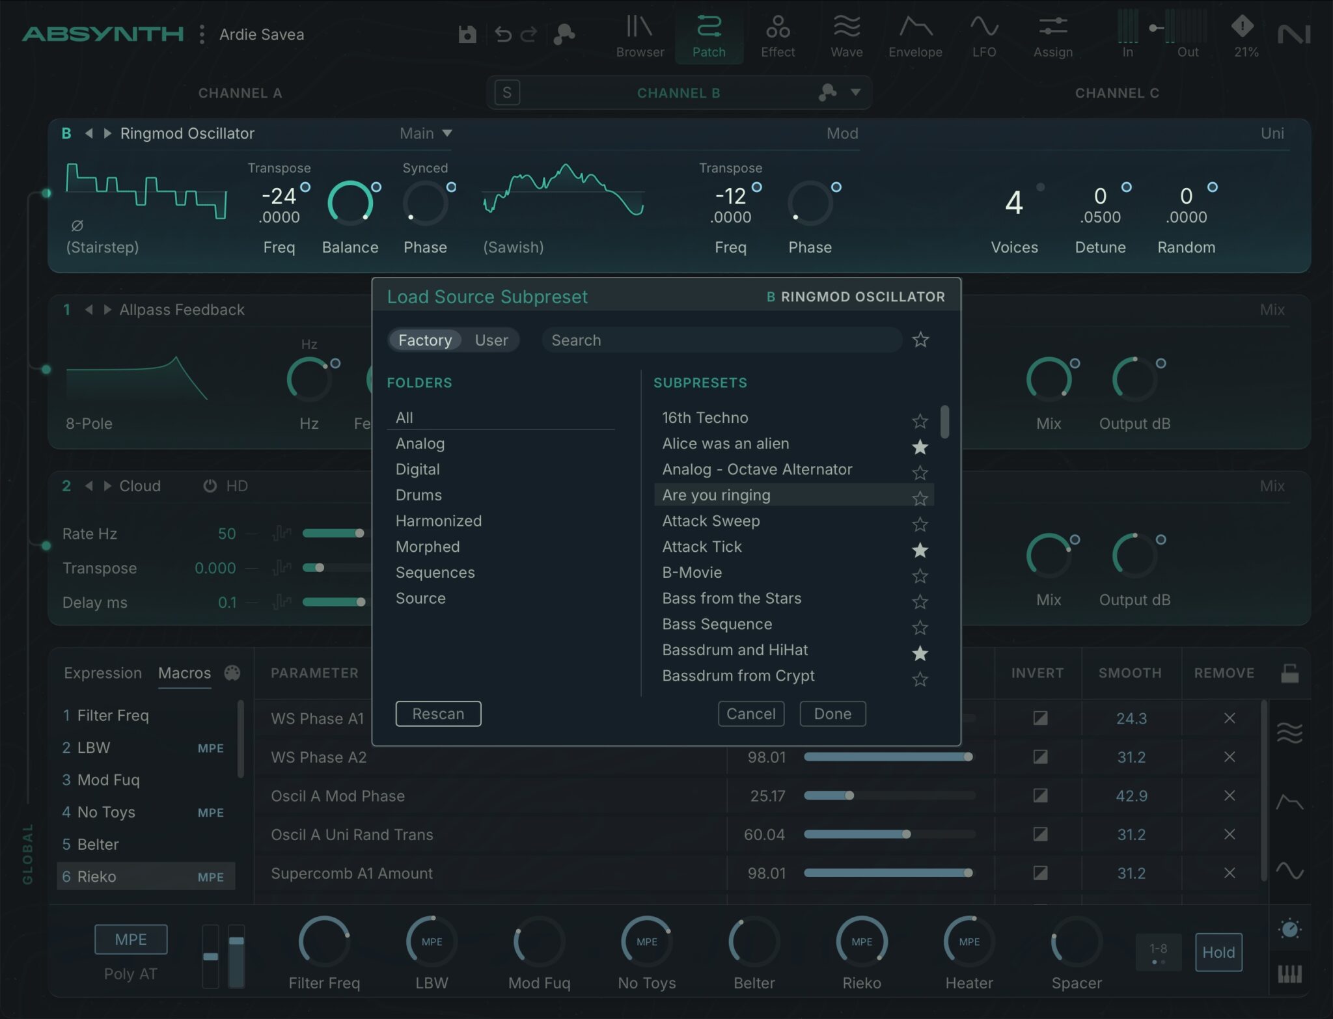Toggle Invert checkbox for WS Phase A2
The image size is (1333, 1019).
point(1040,757)
